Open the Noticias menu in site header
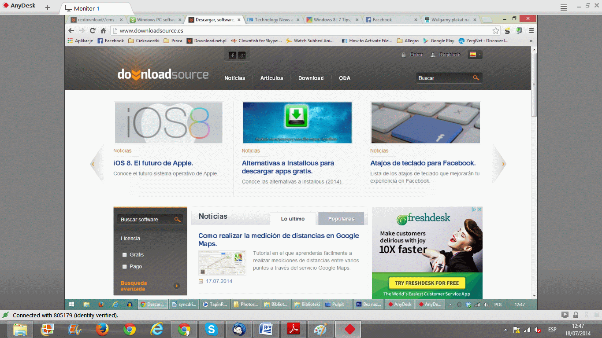 pyautogui.click(x=234, y=78)
